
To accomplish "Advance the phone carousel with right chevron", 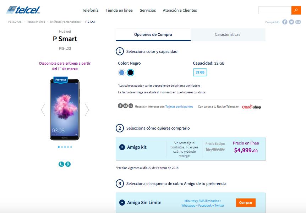I will coord(87,110).
